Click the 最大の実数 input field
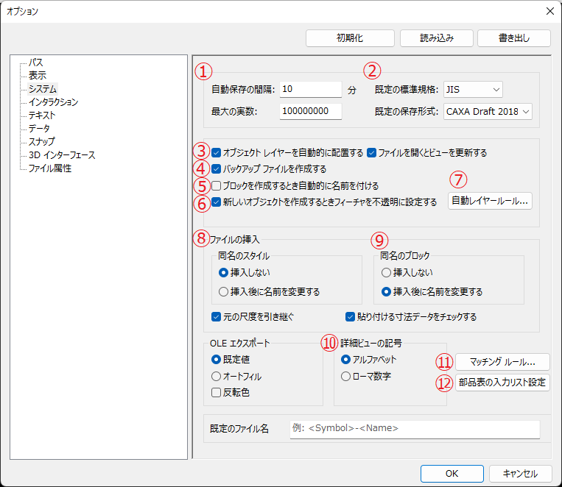The width and height of the screenshot is (562, 487). pos(310,111)
